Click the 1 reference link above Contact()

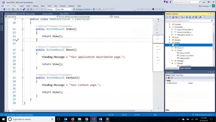coord(41,75)
